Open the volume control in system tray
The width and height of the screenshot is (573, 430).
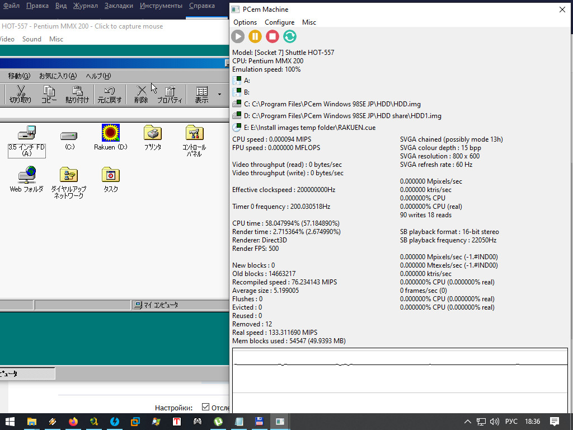click(x=495, y=422)
